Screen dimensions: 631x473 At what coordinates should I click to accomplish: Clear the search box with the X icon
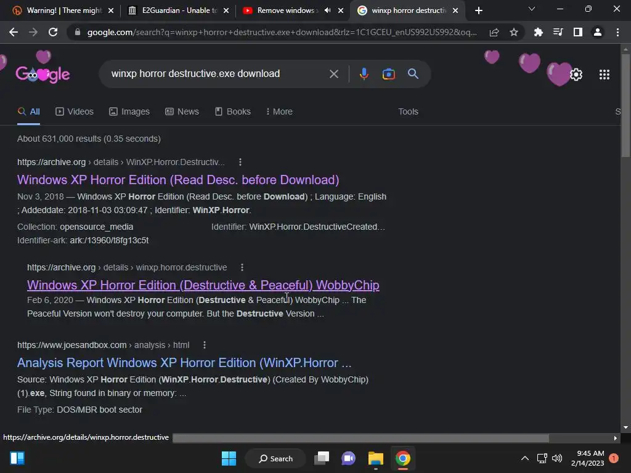coord(333,74)
